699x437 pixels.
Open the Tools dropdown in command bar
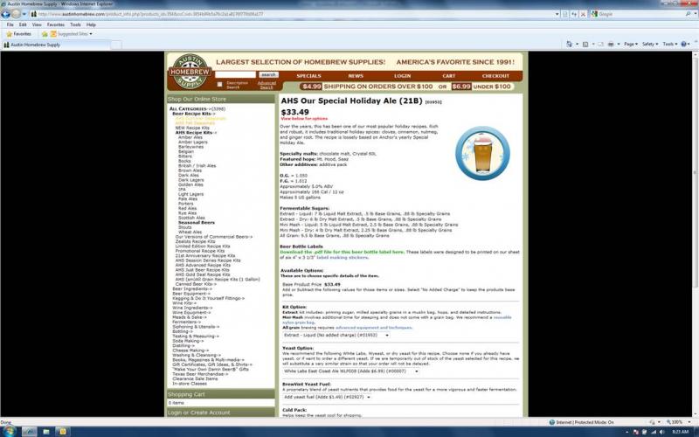(x=669, y=45)
